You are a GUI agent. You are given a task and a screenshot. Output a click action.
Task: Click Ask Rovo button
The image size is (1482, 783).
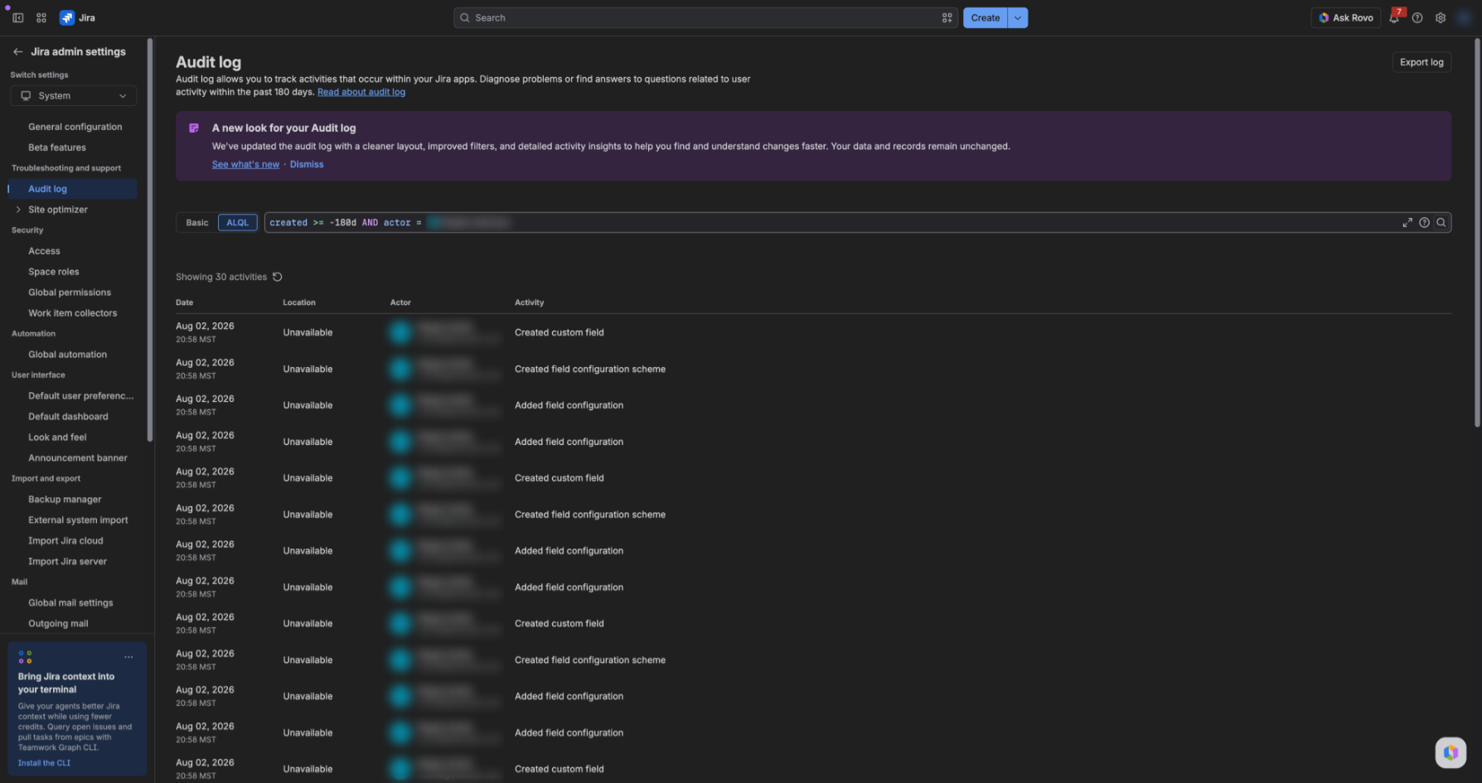1346,17
